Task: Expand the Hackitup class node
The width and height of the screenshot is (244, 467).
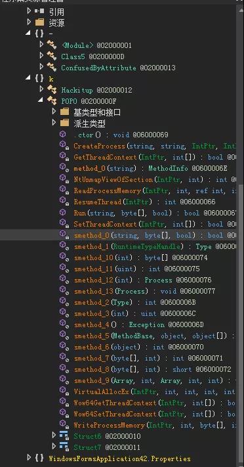Action: 41,89
